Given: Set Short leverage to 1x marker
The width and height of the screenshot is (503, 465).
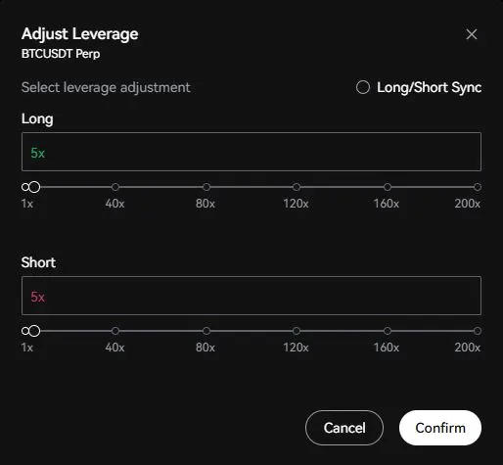Looking at the screenshot, I should pos(25,331).
